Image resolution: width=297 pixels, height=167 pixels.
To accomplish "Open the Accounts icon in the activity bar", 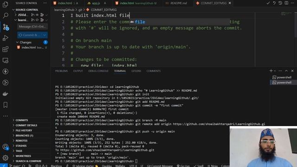I will pyautogui.click(x=5, y=147).
